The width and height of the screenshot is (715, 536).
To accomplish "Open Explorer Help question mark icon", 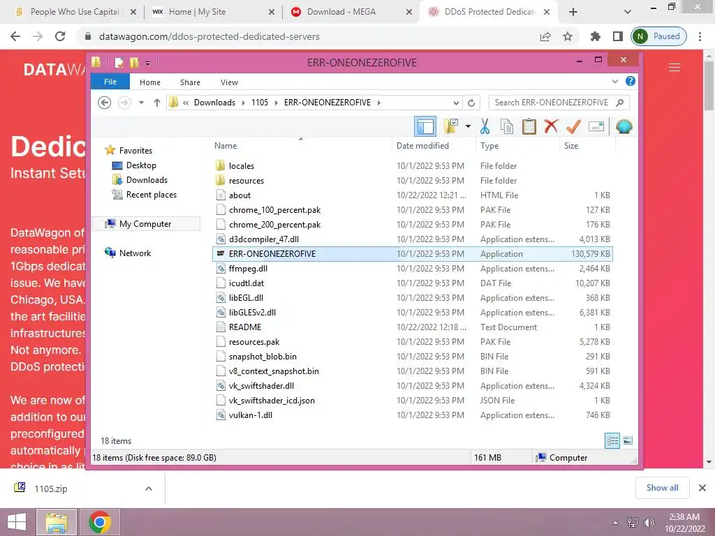I will [631, 81].
